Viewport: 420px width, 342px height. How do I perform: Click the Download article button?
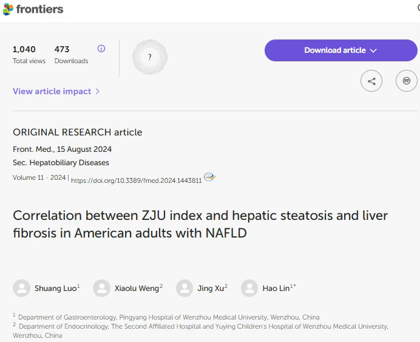340,50
